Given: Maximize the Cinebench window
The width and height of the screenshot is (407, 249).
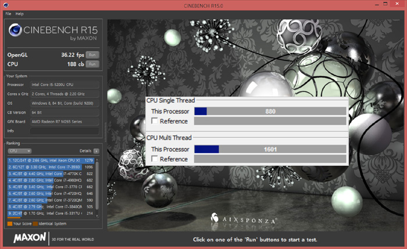Looking at the screenshot, I should [385, 4].
